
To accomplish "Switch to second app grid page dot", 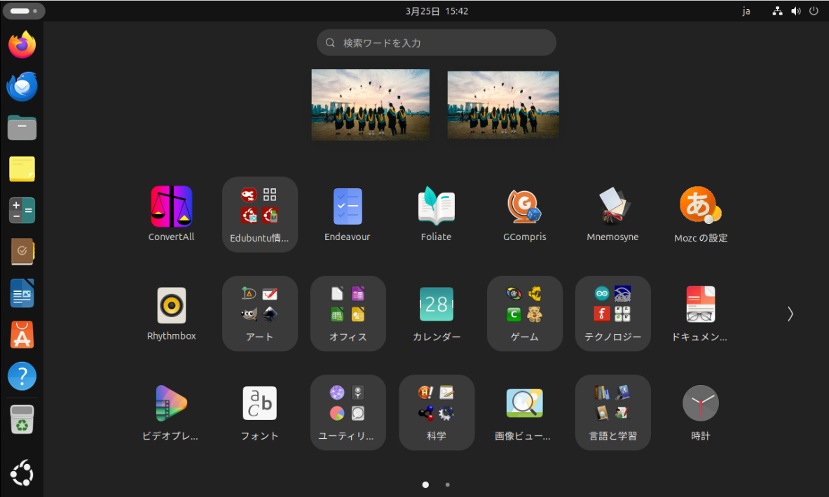I will 448,484.
